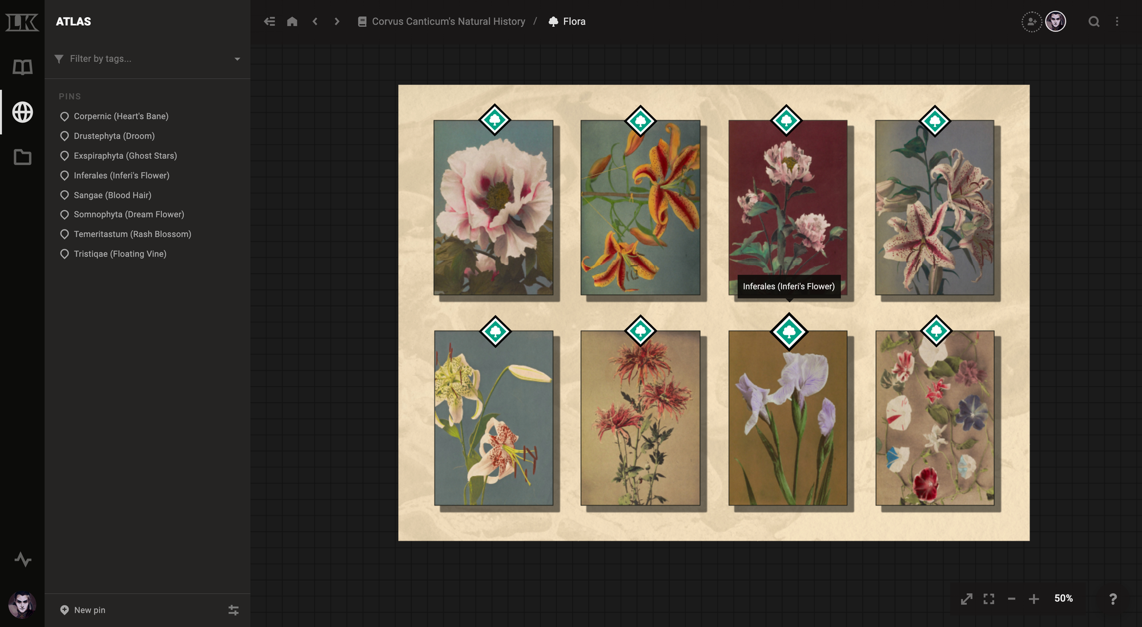
Task: Open account menu via the top-right avatar
Action: pos(1056,22)
